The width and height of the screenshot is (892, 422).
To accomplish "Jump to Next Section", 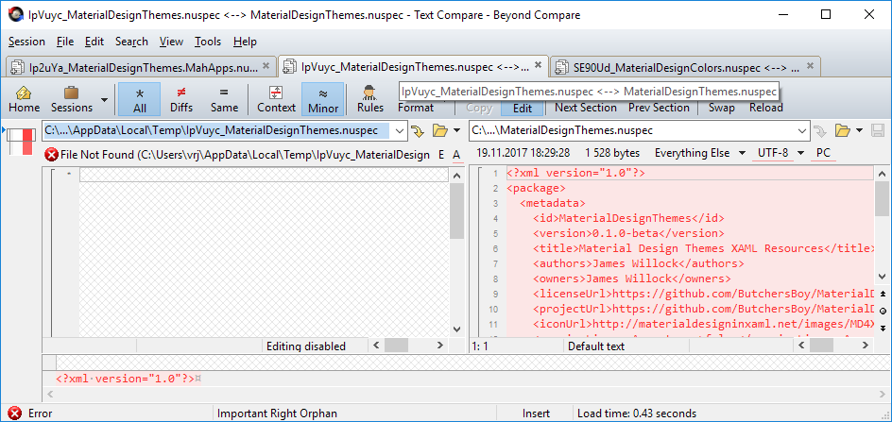I will tap(586, 108).
